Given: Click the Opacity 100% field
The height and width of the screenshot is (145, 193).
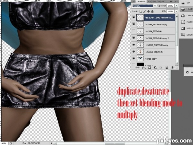Looking at the screenshot, I should pos(170,6).
